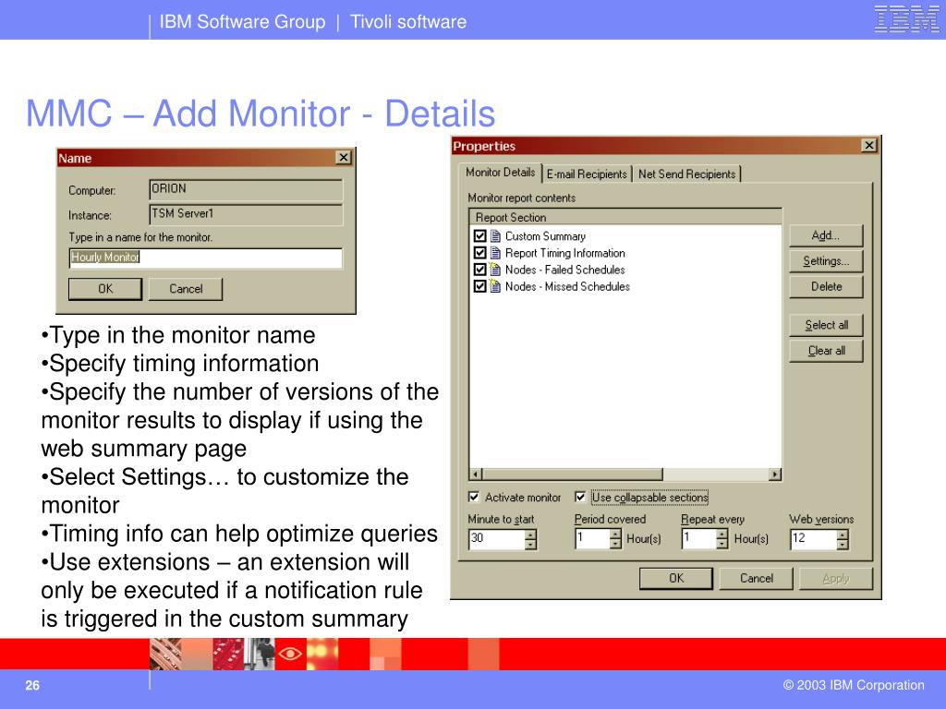This screenshot has height=709, width=946.
Task: Select the Nodes - Failed Schedules row text
Action: pos(565,270)
